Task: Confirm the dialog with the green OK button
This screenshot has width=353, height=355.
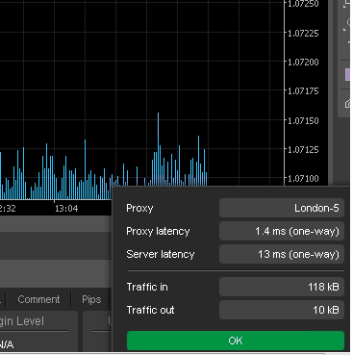Action: click(236, 341)
